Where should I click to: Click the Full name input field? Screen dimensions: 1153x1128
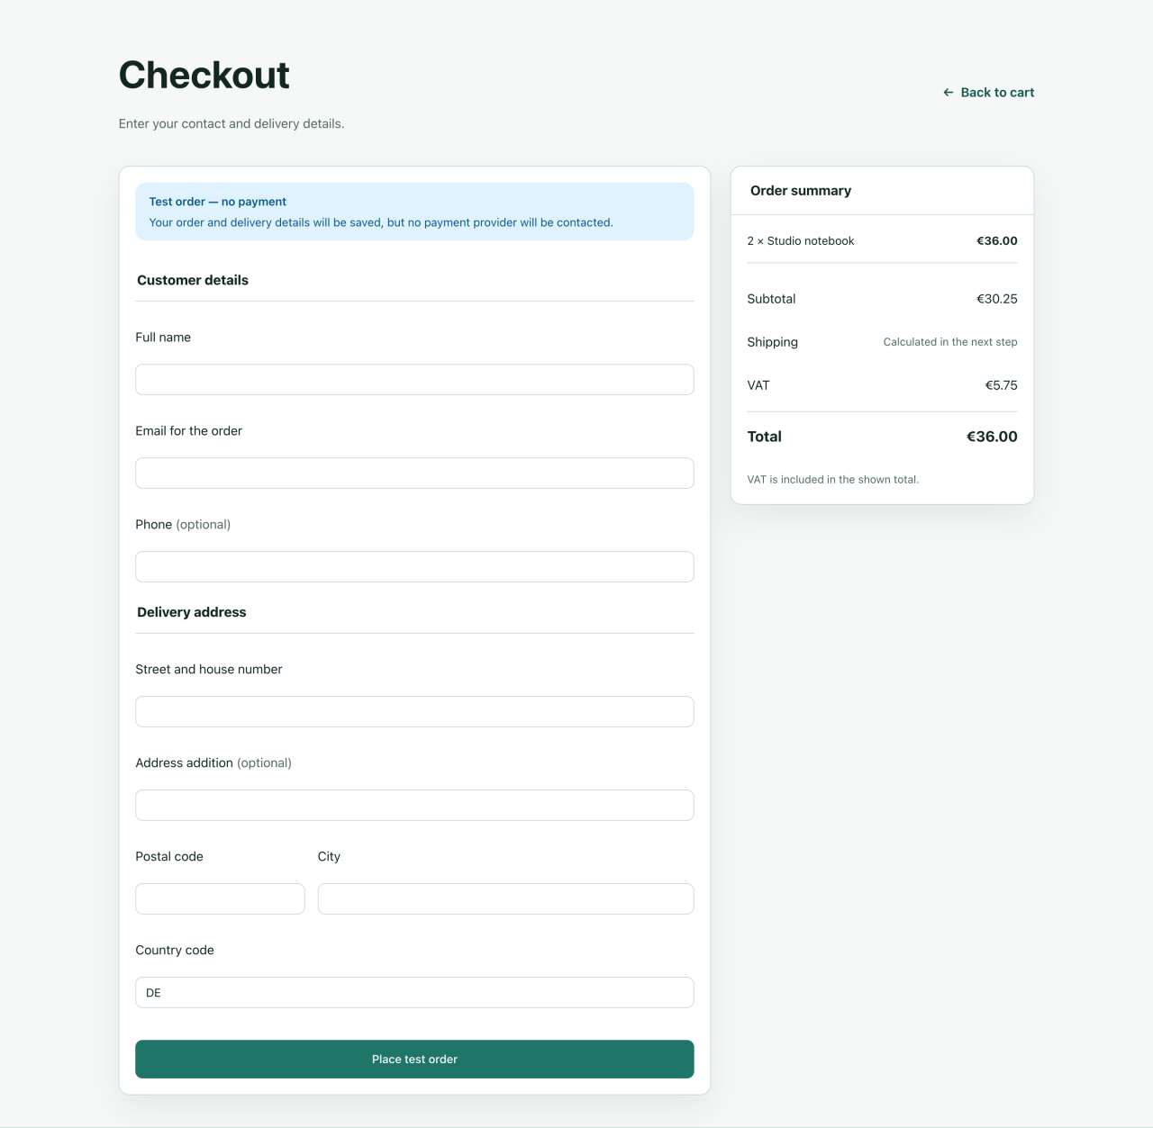(414, 379)
